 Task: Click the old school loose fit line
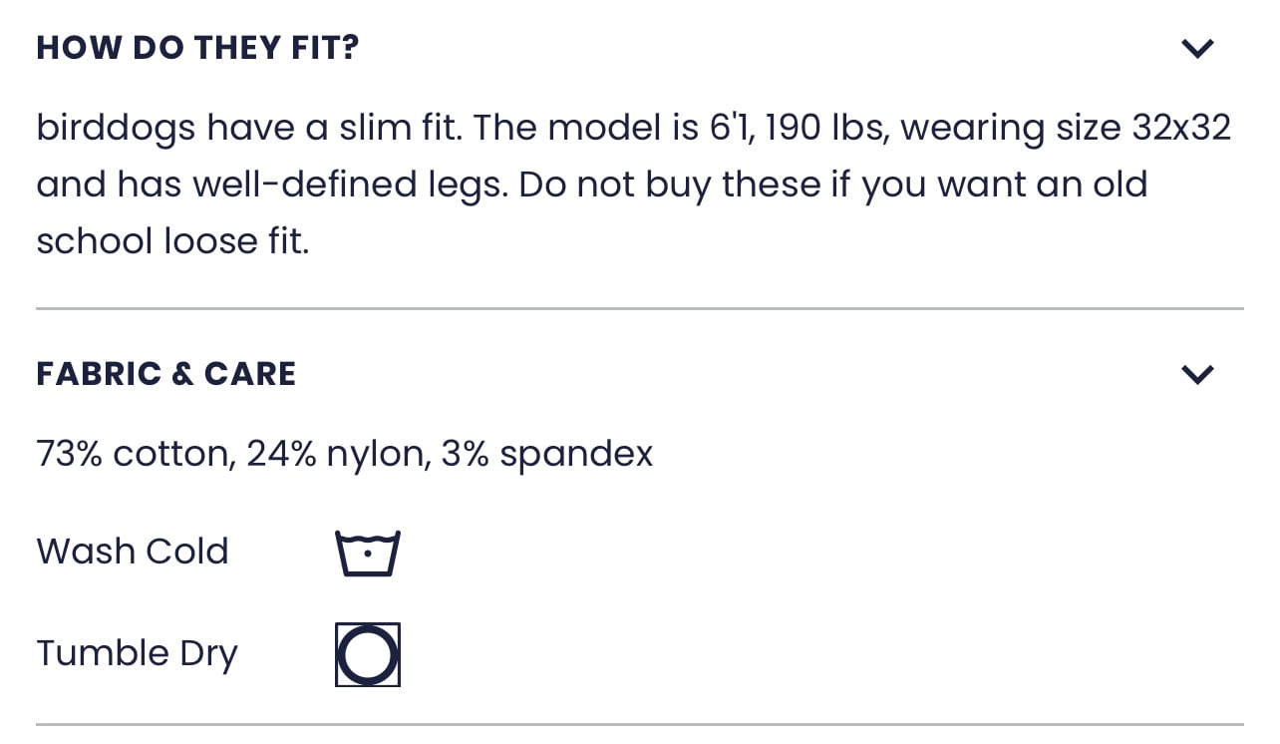172,241
